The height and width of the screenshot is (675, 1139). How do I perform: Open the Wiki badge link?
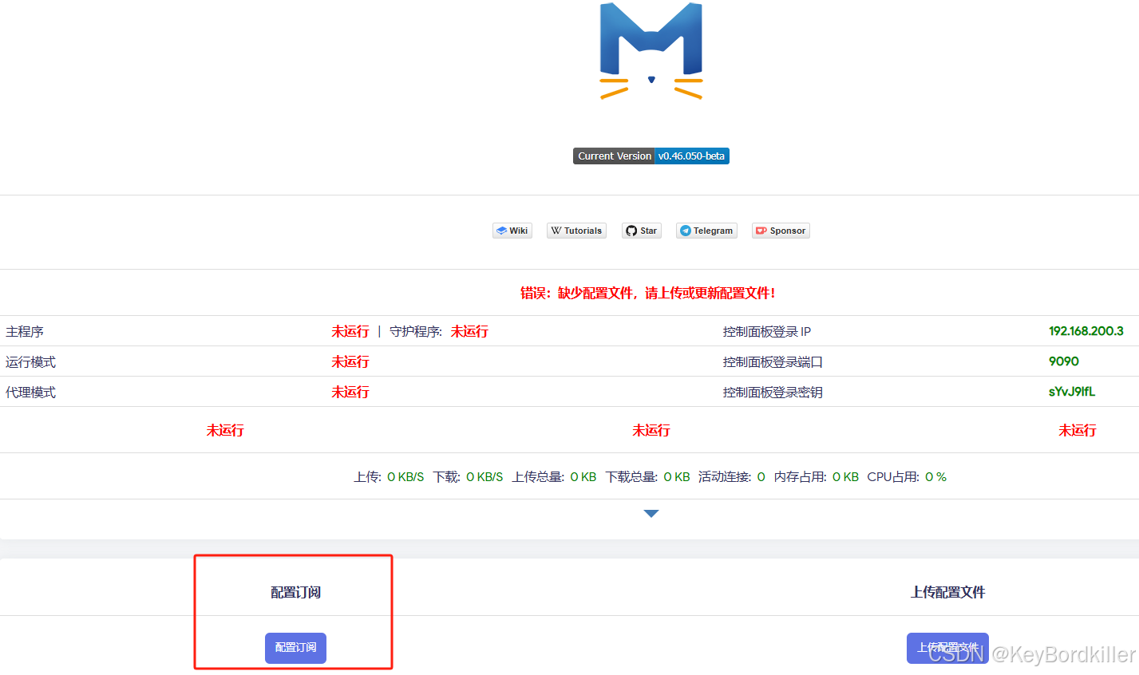click(x=512, y=231)
